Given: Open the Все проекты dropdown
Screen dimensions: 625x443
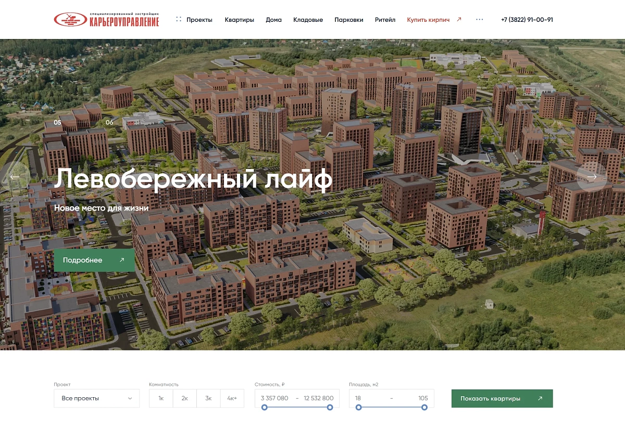Looking at the screenshot, I should pyautogui.click(x=96, y=398).
